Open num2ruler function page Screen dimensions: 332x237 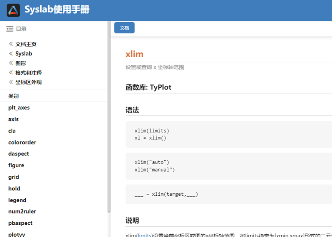[x=22, y=211]
